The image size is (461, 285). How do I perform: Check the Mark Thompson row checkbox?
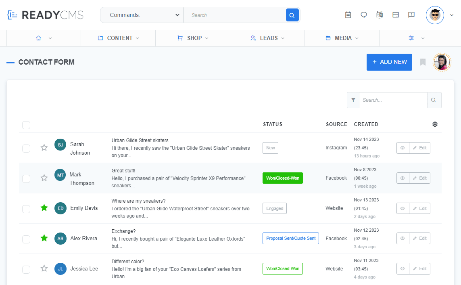click(26, 179)
